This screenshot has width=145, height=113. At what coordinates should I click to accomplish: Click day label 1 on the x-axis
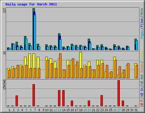click(x=9, y=110)
